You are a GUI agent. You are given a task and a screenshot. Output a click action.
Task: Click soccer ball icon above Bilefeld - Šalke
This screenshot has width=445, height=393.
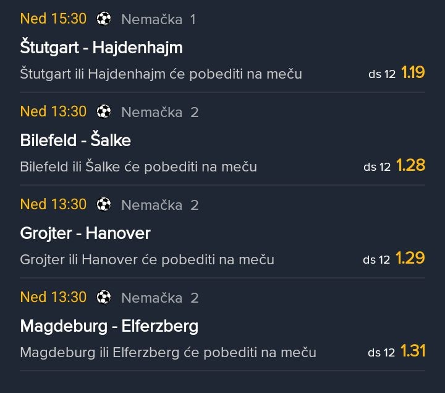104,111
